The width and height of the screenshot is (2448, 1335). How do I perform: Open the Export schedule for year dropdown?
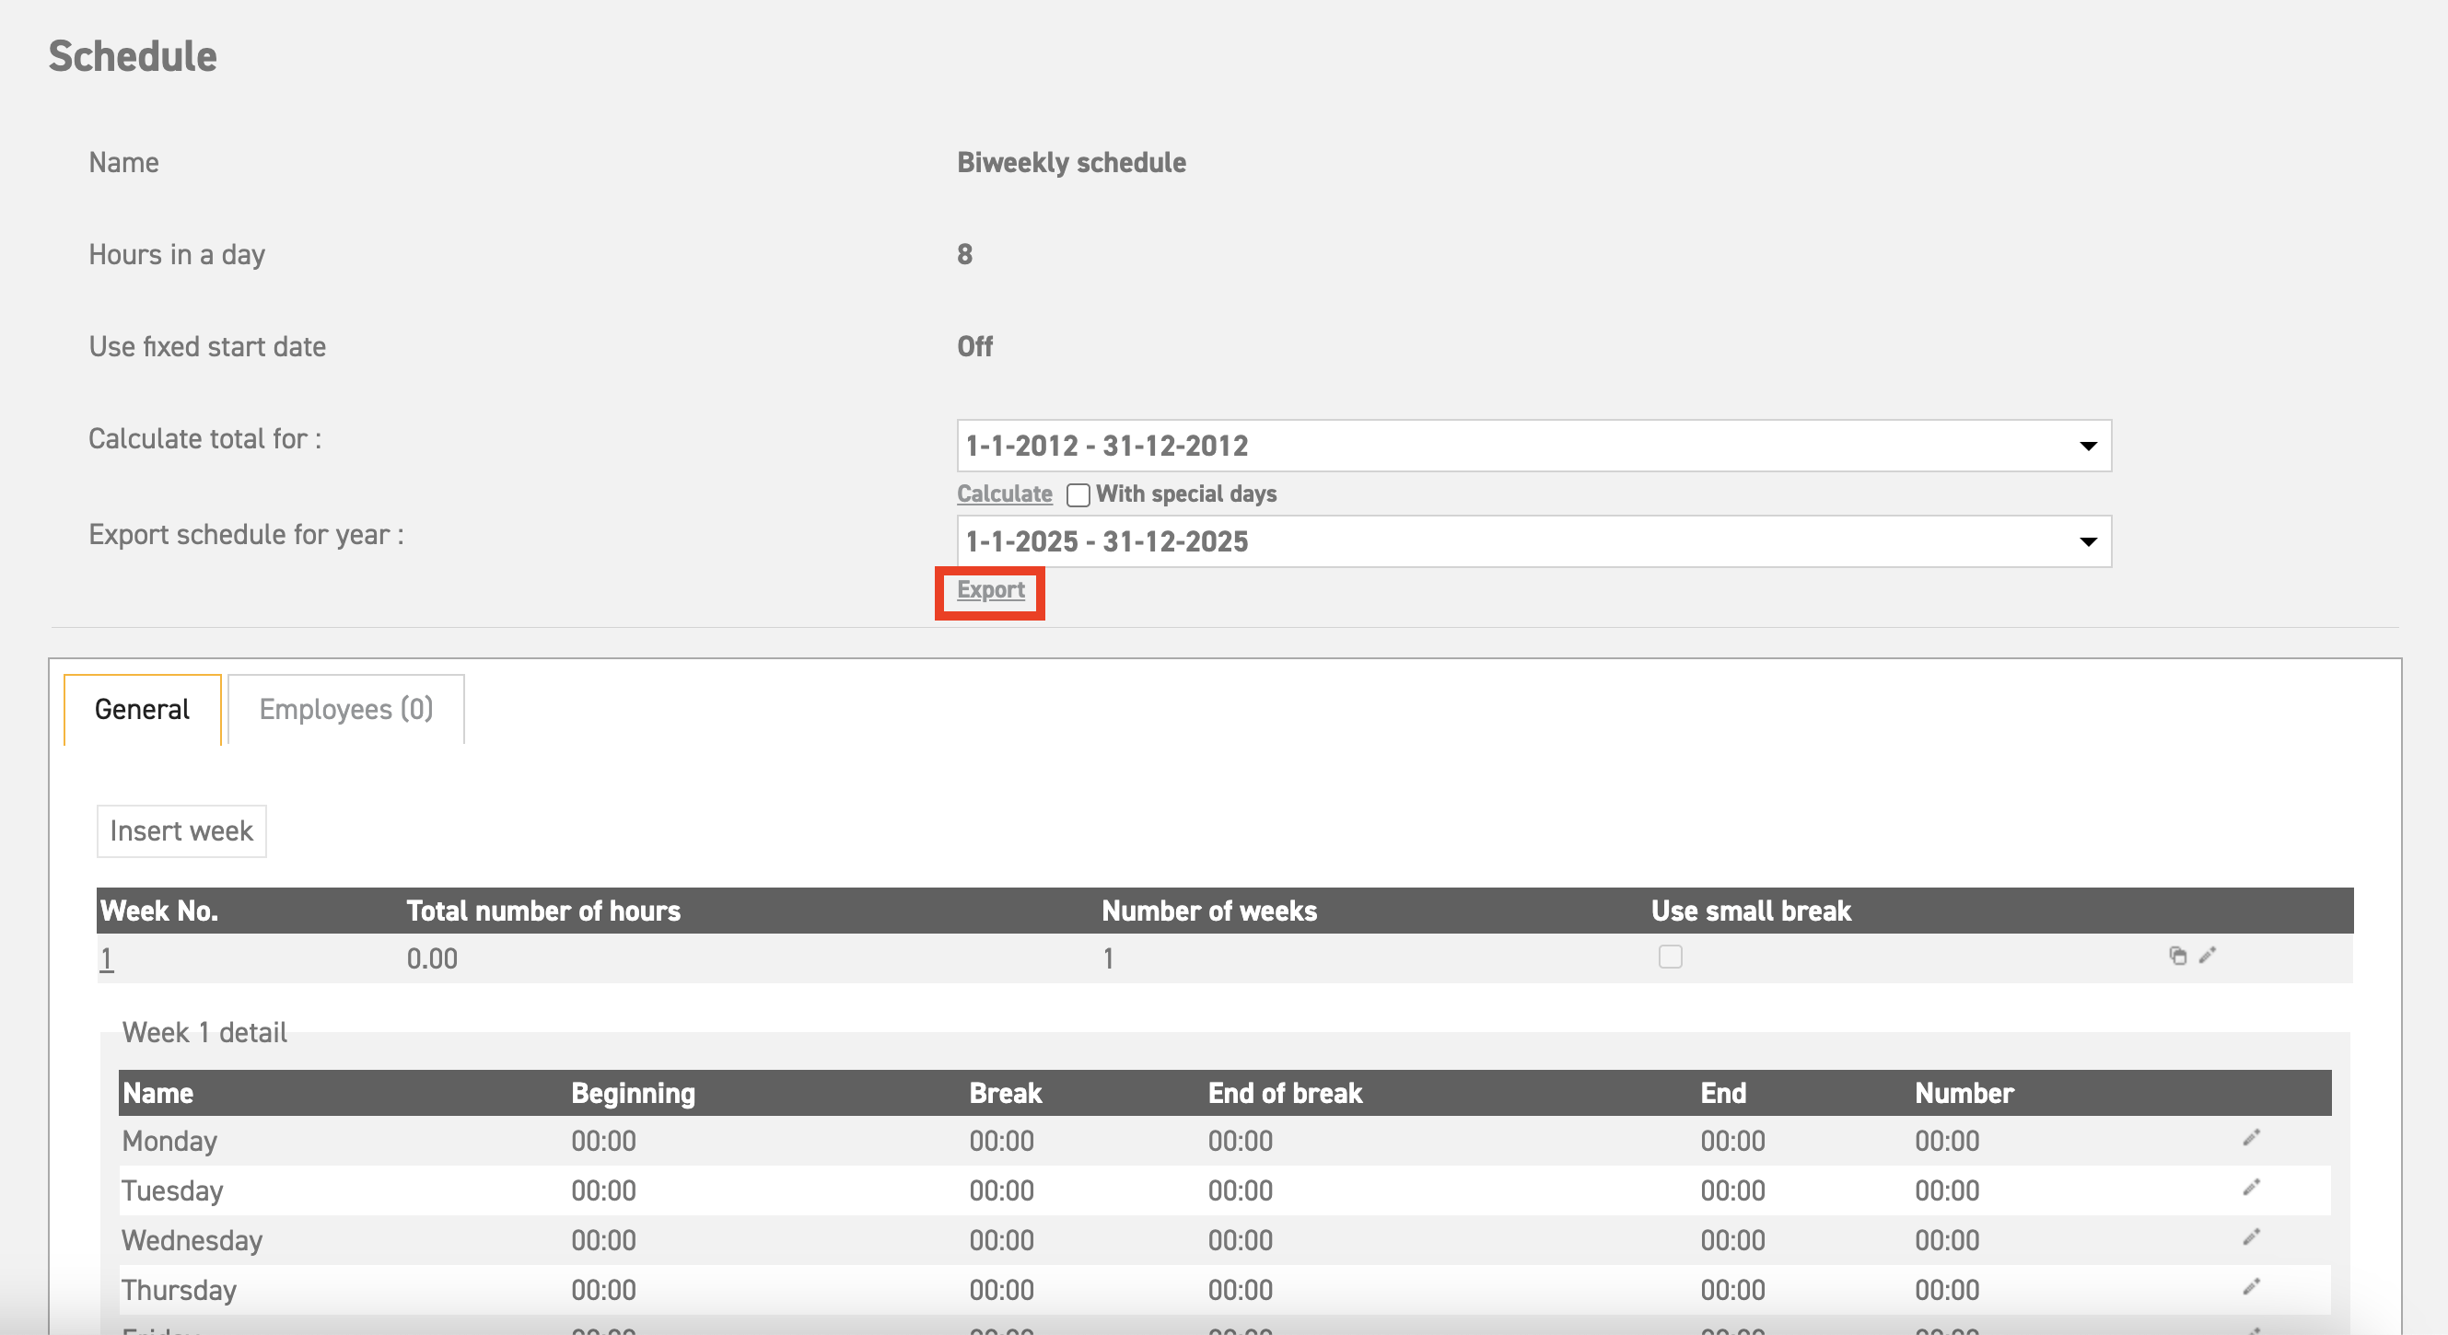tap(1533, 541)
